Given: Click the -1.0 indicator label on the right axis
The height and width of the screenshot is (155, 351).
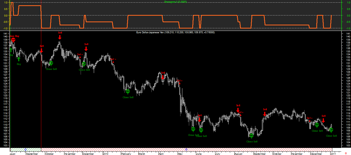Looking at the screenshot, I should 348,28.
